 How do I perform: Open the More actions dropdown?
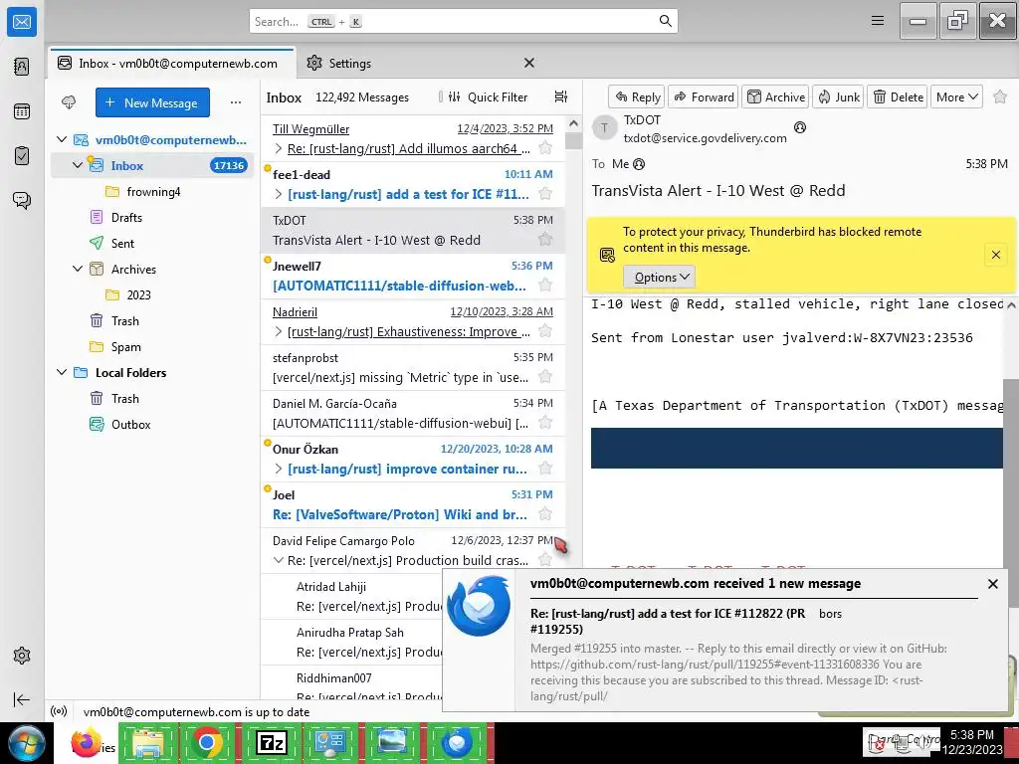[956, 96]
